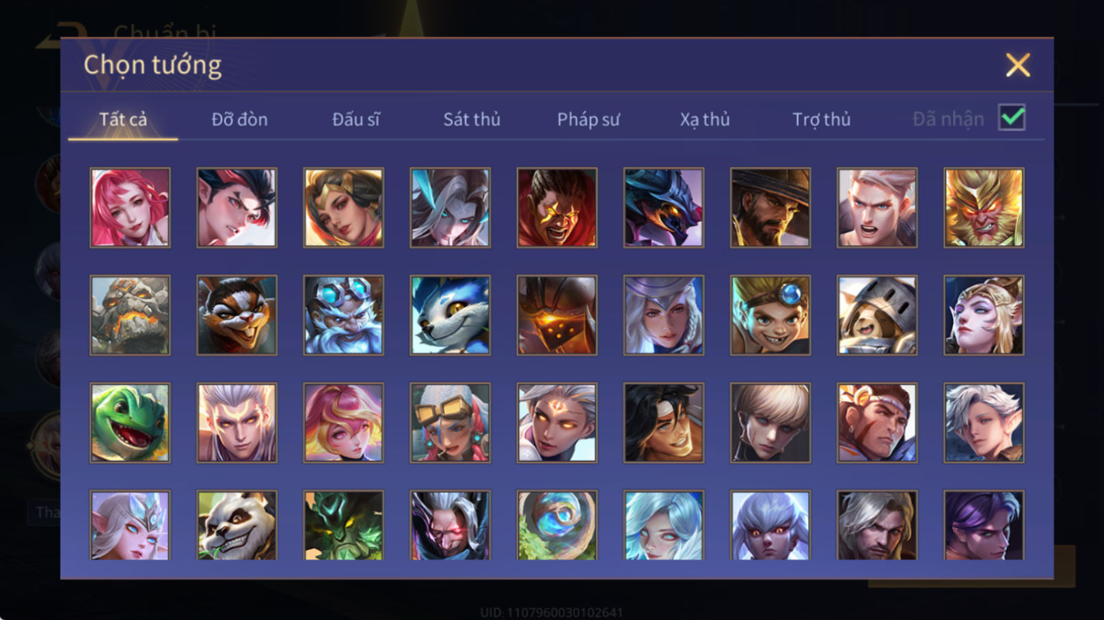
Task: Choose the golden monkey king hero
Action: pos(984,208)
